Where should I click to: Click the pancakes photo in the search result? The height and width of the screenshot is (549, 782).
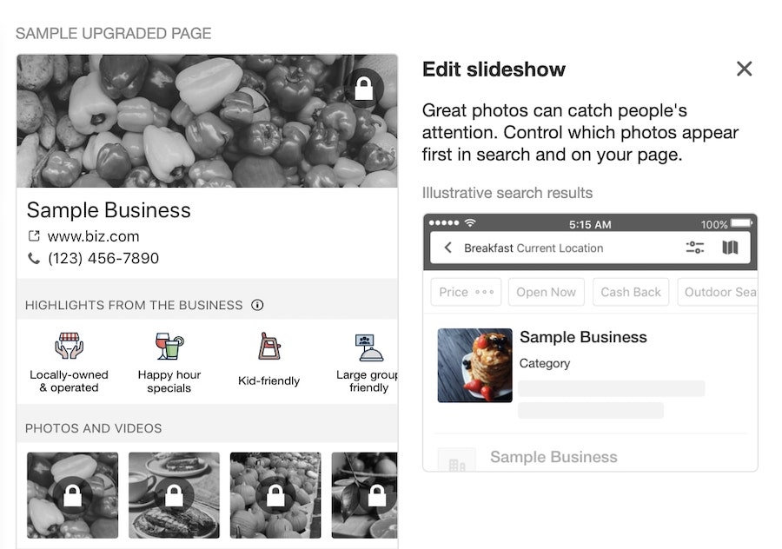(474, 365)
